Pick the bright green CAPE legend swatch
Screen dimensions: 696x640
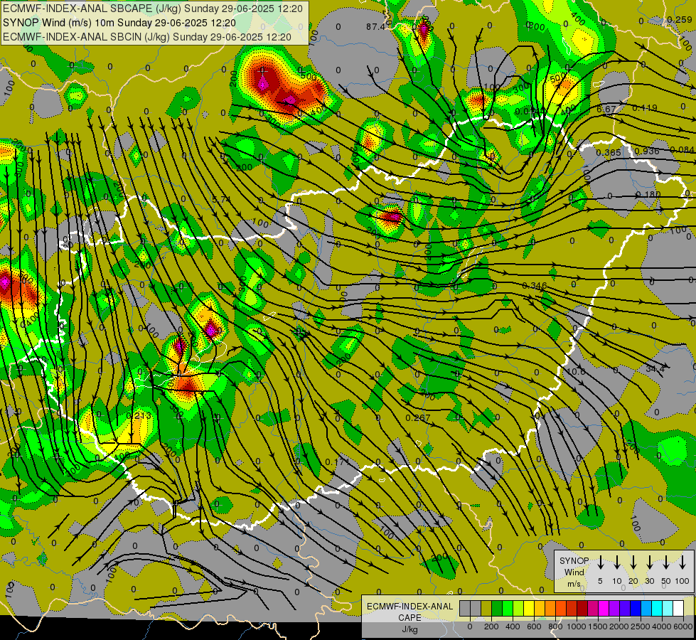point(508,608)
